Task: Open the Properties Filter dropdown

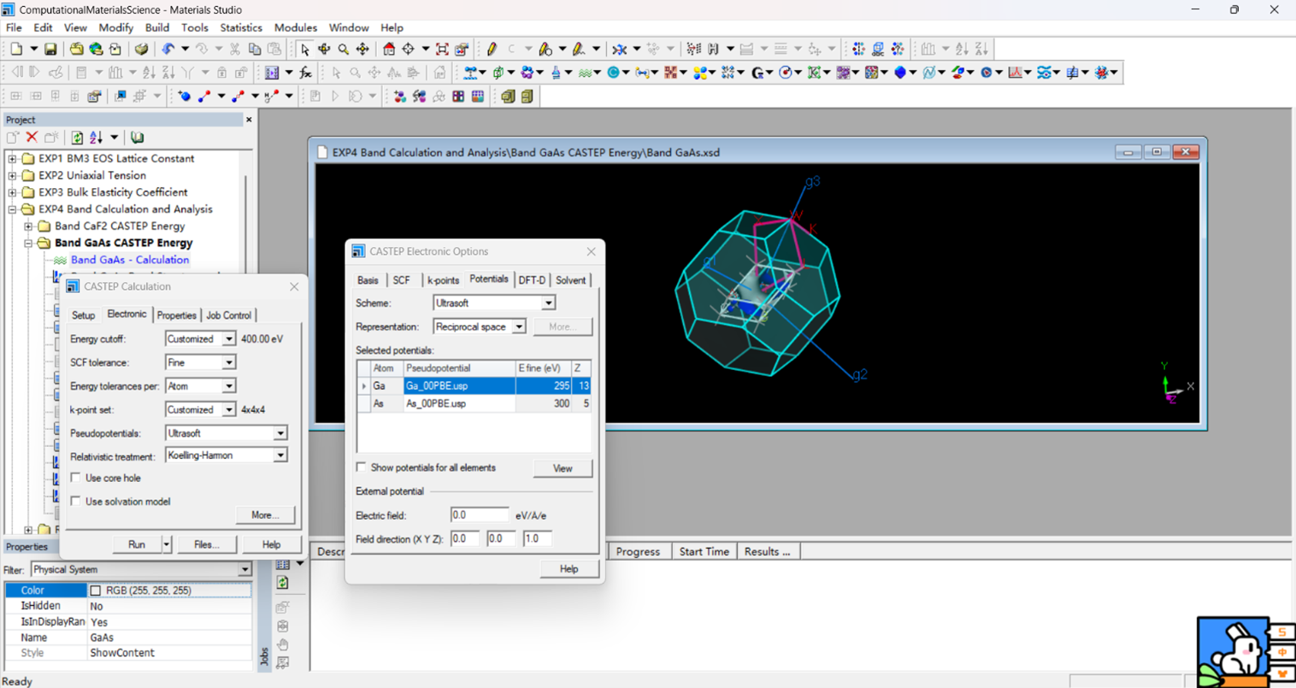Action: click(x=244, y=570)
